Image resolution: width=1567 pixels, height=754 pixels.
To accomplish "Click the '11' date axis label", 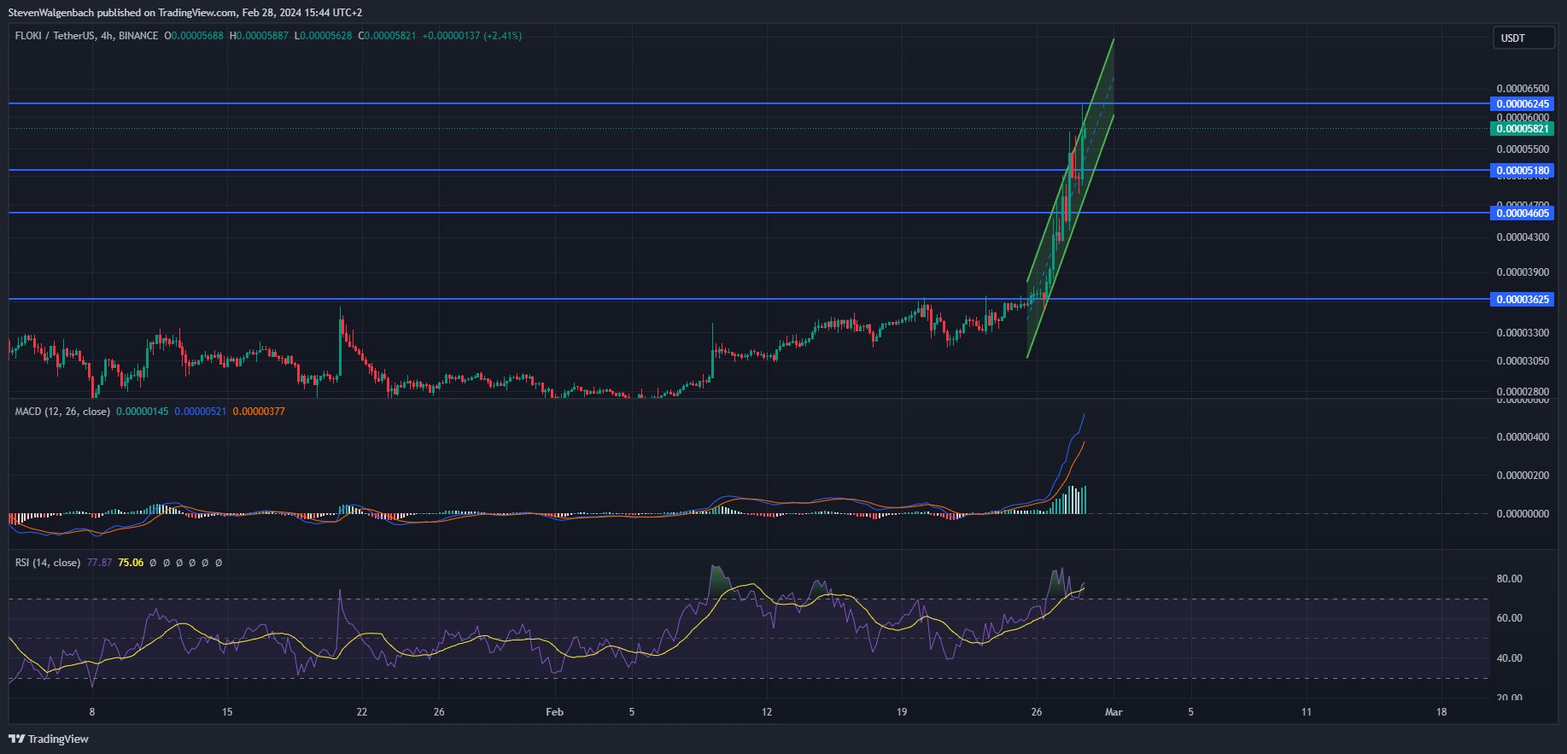I will click(x=1307, y=712).
